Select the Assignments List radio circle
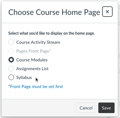Viewport: 120px width, 118px height. (11, 69)
